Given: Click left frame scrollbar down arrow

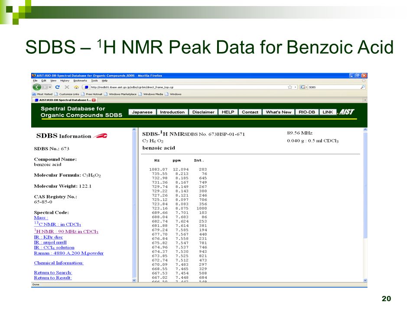Looking at the screenshot, I should pos(134,280).
